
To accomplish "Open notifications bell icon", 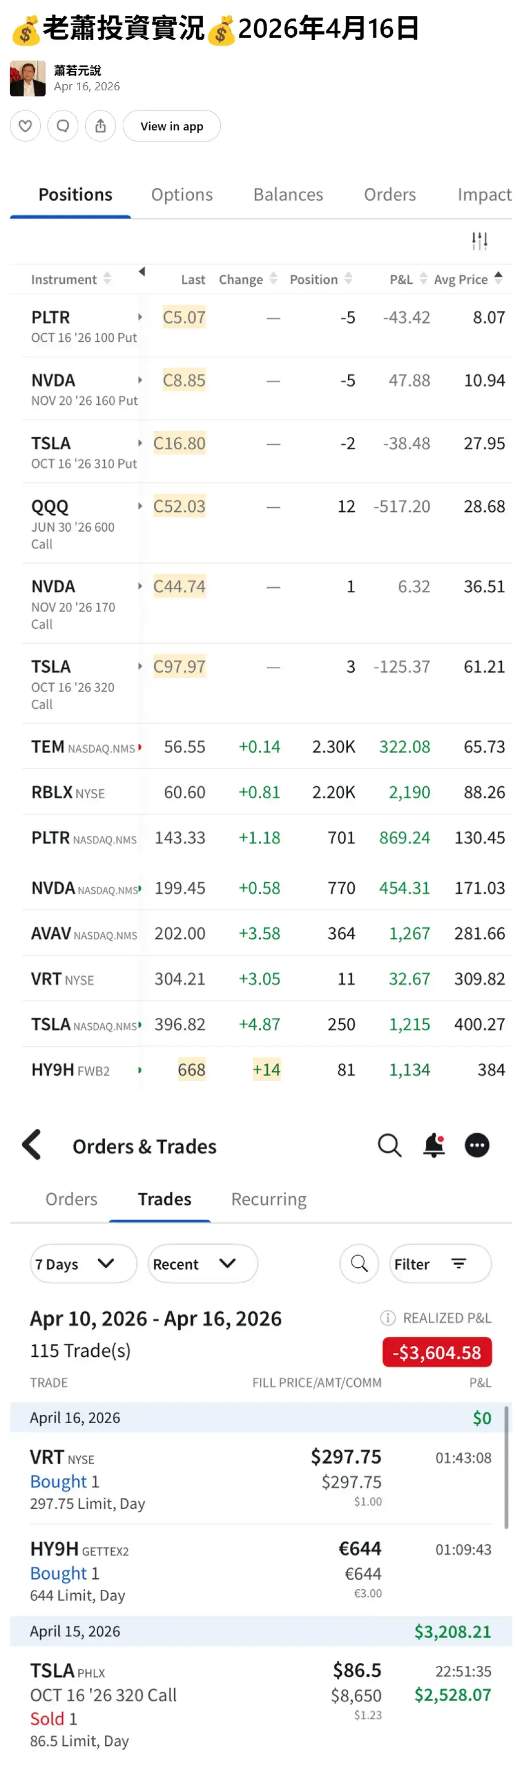I will coord(434,1145).
